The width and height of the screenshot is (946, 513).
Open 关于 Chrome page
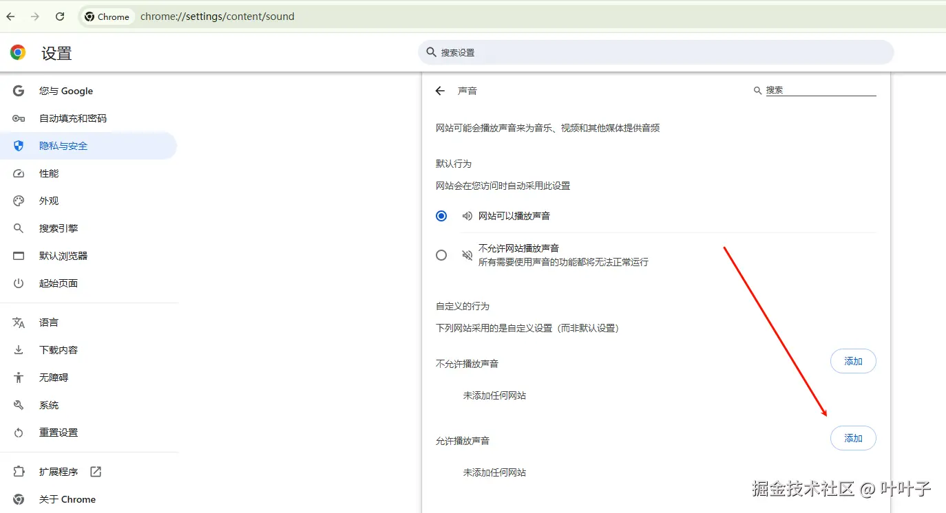click(x=88, y=499)
